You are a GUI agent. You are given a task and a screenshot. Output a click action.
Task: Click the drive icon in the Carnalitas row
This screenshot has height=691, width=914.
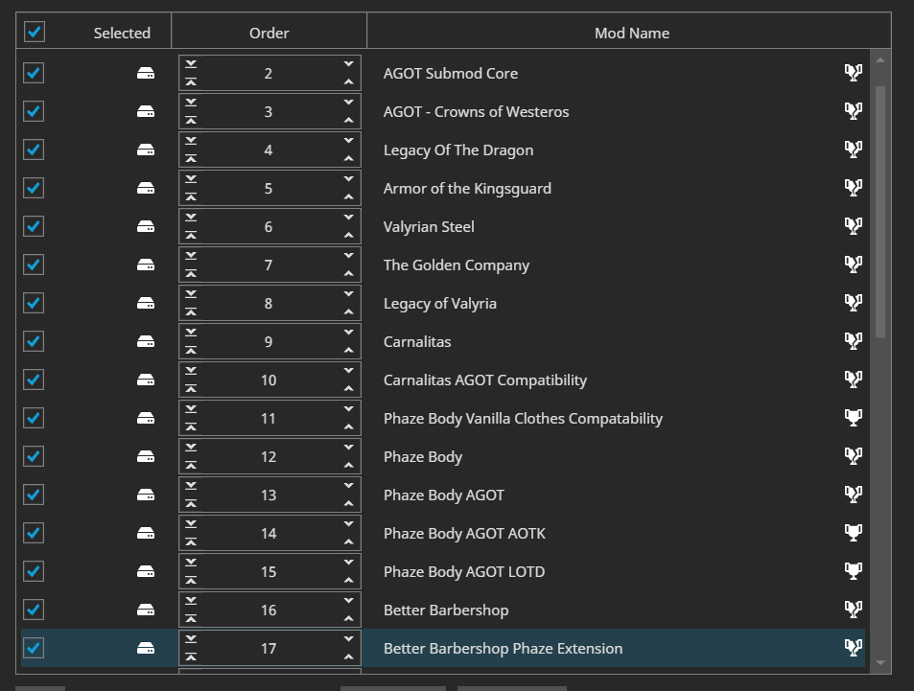pos(146,341)
